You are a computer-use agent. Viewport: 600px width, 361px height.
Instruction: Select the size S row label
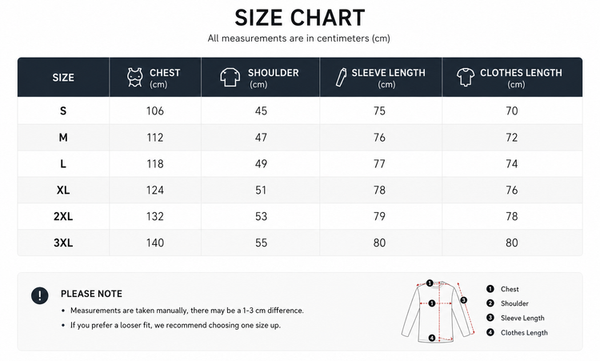pyautogui.click(x=63, y=110)
